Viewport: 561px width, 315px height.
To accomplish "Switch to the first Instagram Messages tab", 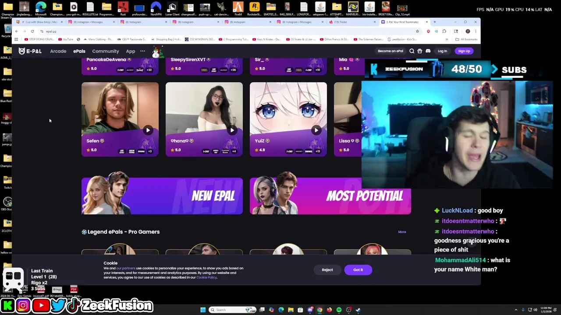I will point(91,22).
